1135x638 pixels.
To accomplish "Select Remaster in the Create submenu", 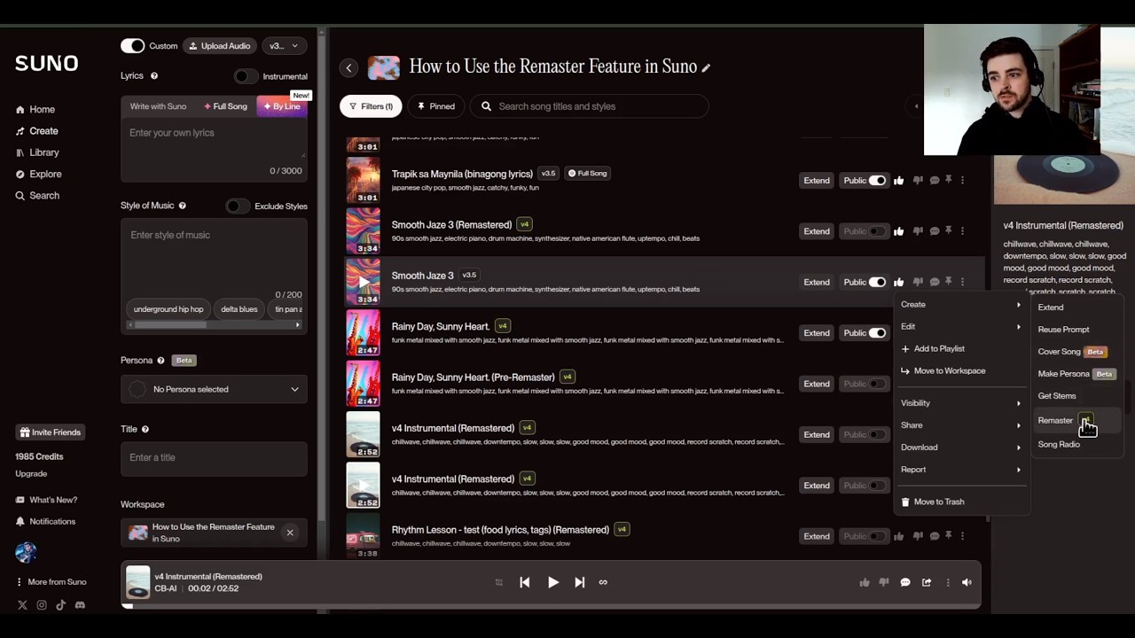I will pos(1077,421).
